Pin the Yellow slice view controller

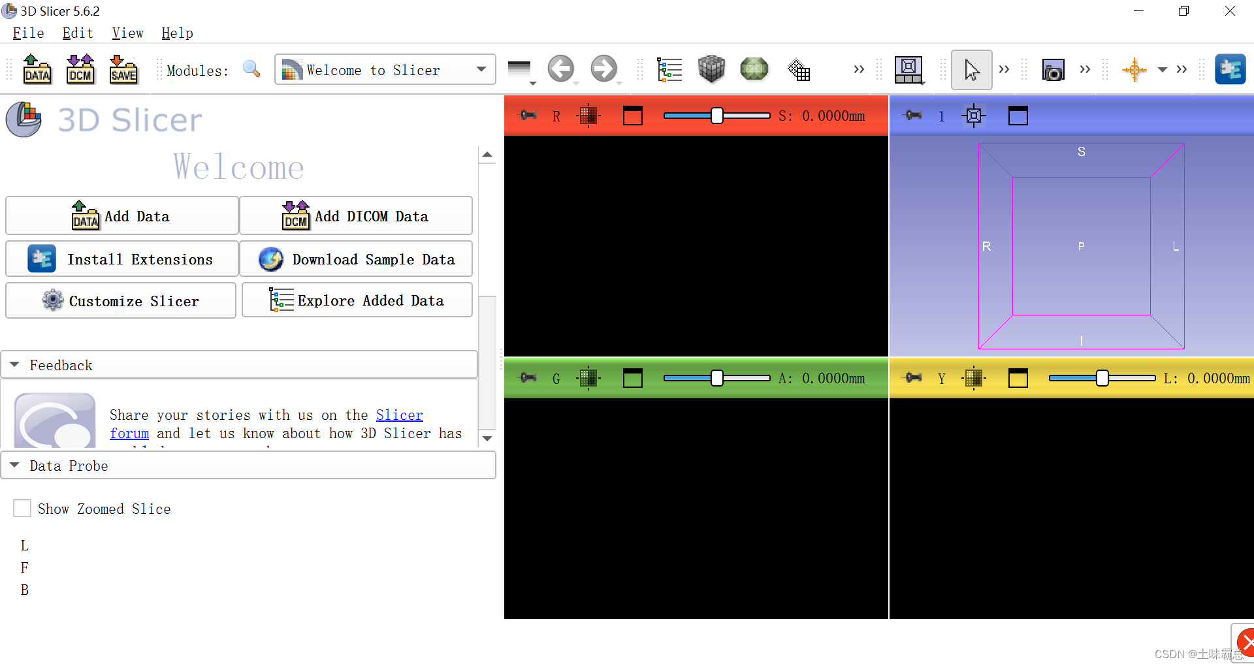tap(914, 377)
